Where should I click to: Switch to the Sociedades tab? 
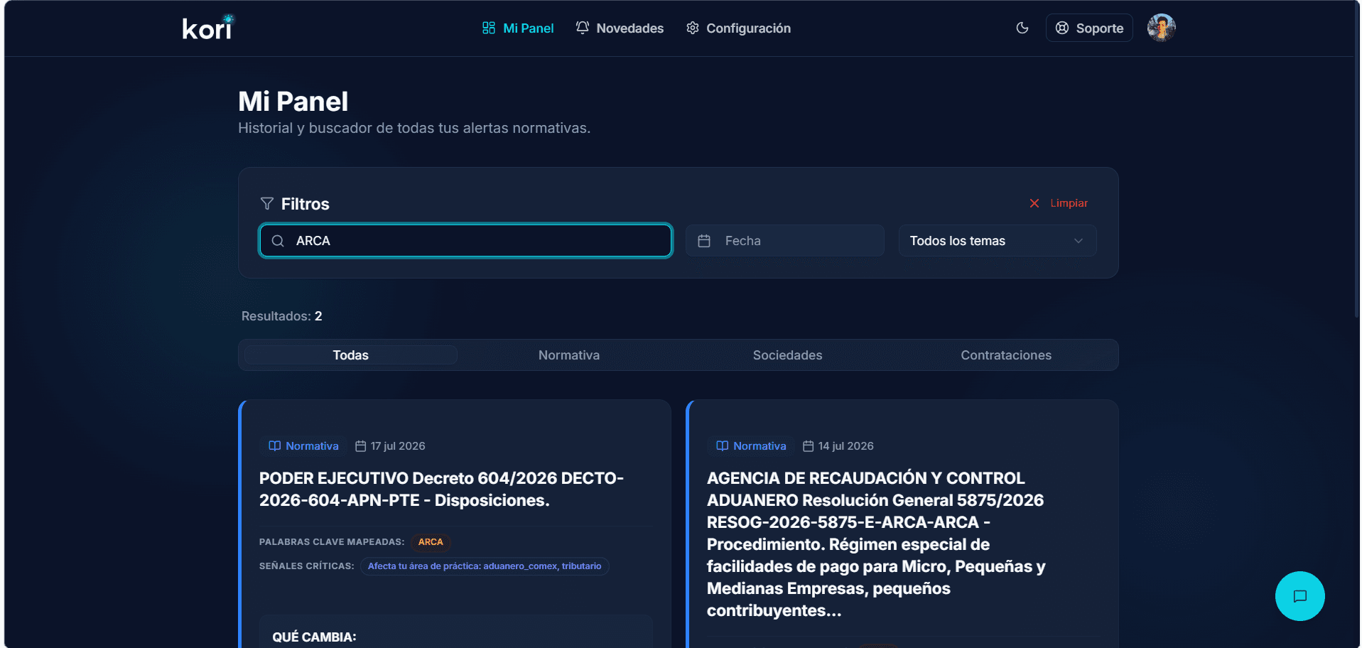pyautogui.click(x=787, y=355)
